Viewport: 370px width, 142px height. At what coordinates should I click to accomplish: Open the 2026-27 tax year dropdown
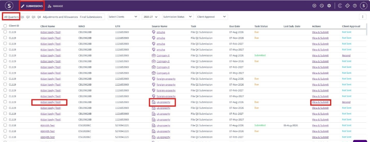pos(151,17)
